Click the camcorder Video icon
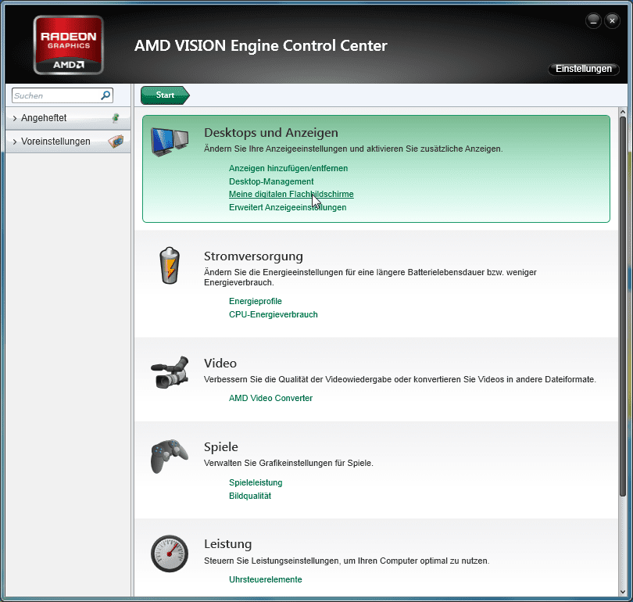Image resolution: width=633 pixels, height=602 pixels. (x=170, y=372)
